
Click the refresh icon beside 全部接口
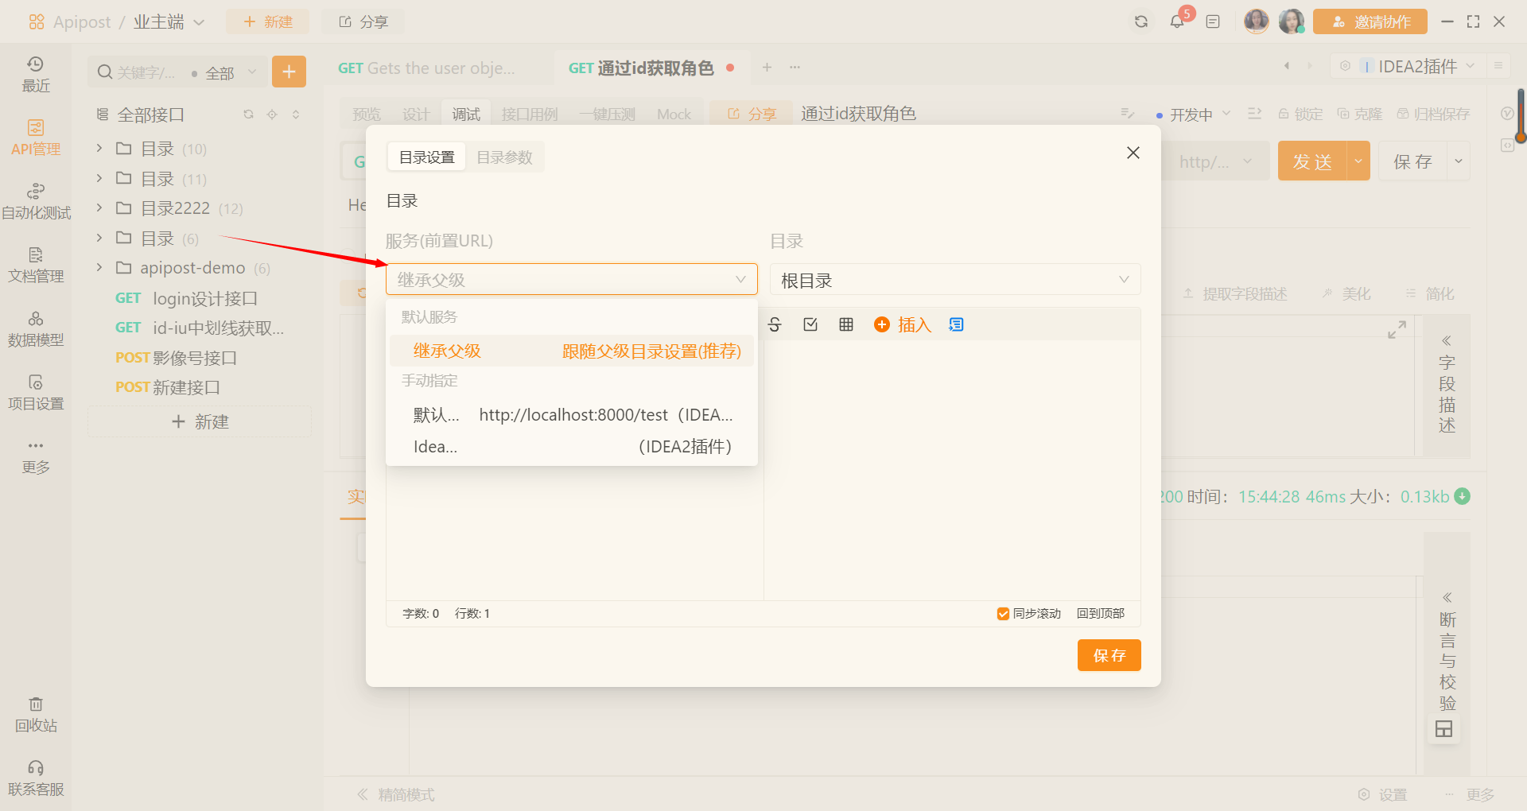(248, 114)
